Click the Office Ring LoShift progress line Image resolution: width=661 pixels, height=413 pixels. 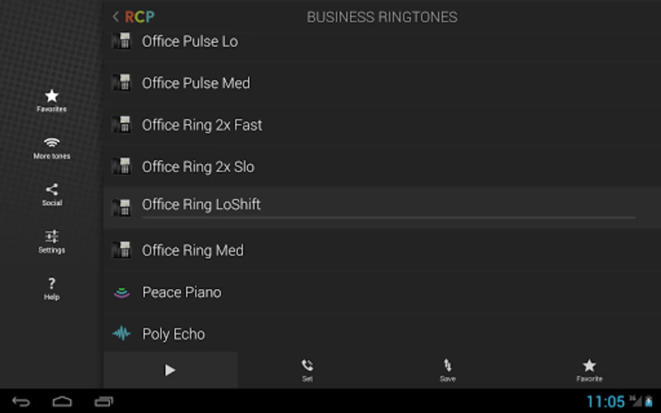[x=388, y=218]
